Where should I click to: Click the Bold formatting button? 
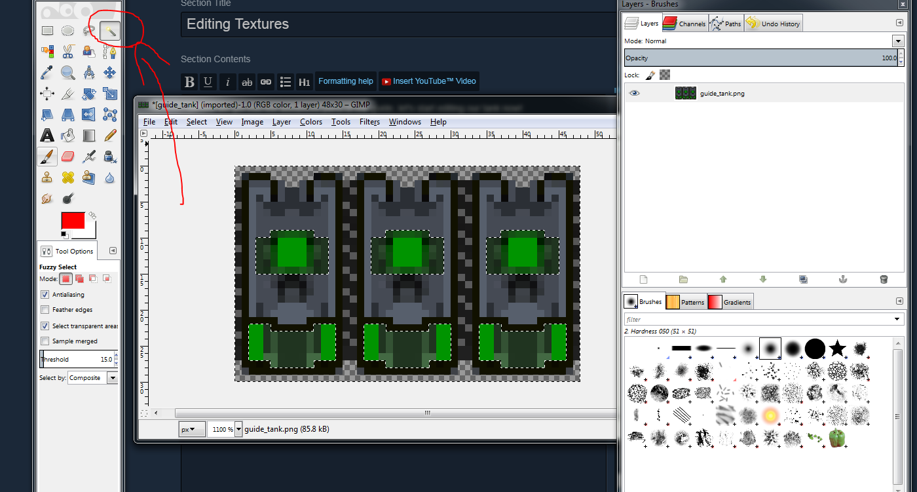[189, 82]
